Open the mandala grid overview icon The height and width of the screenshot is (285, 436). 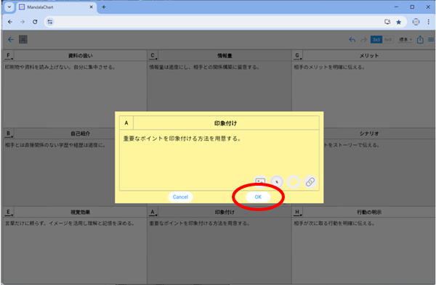(x=23, y=39)
